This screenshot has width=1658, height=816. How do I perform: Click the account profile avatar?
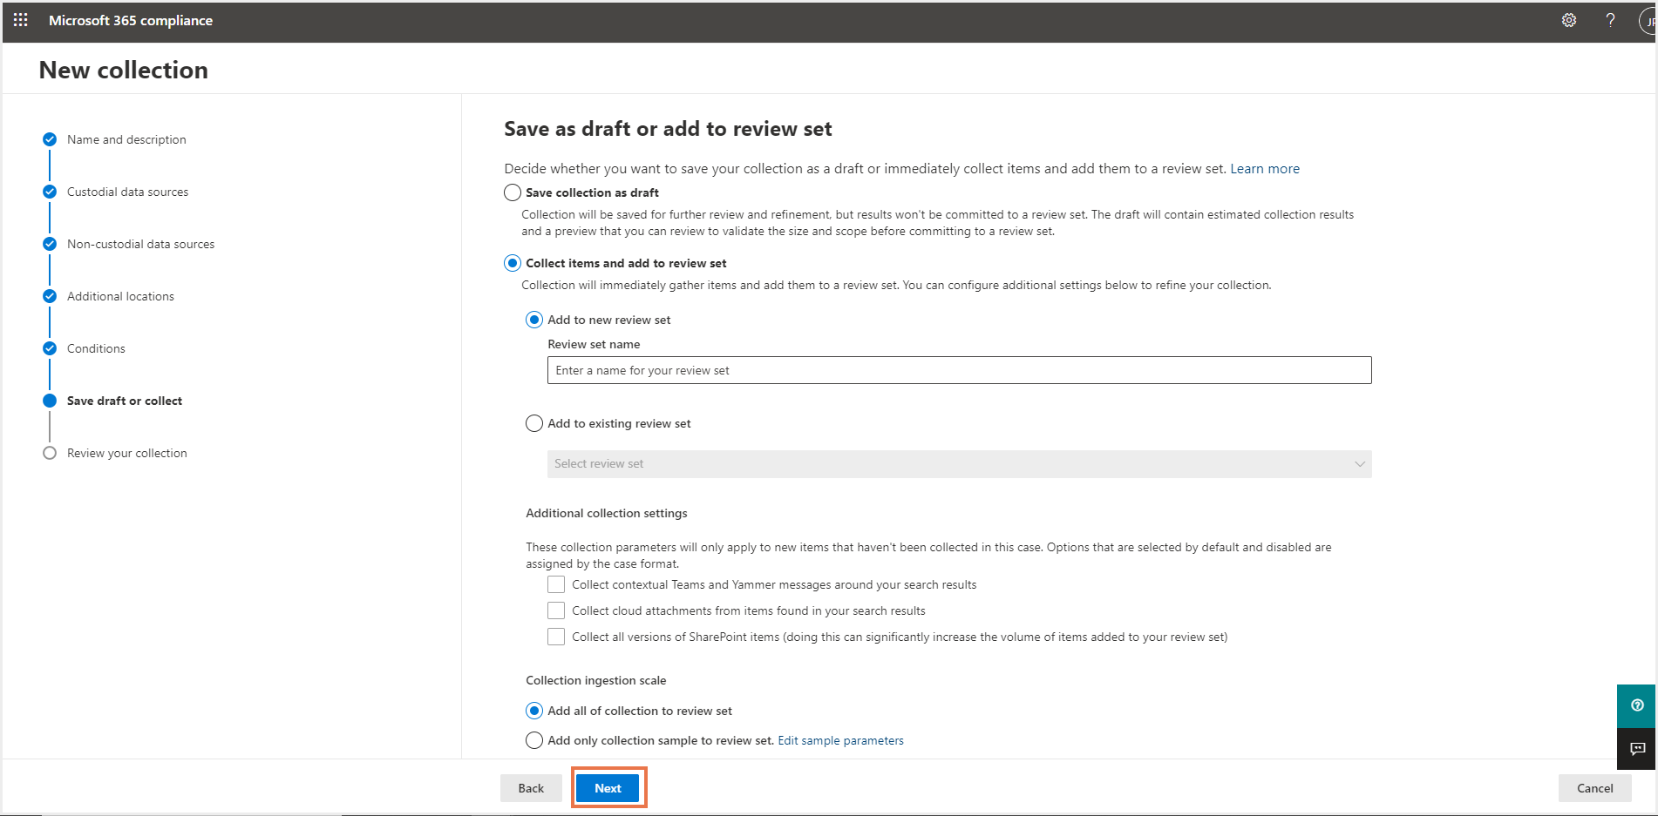1646,20
